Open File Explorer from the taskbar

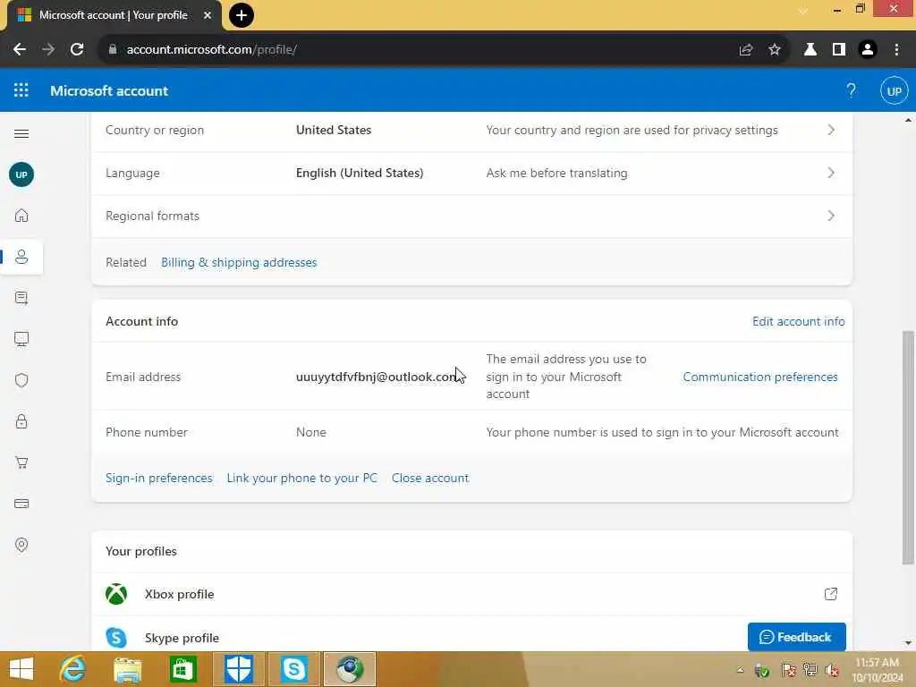127,669
